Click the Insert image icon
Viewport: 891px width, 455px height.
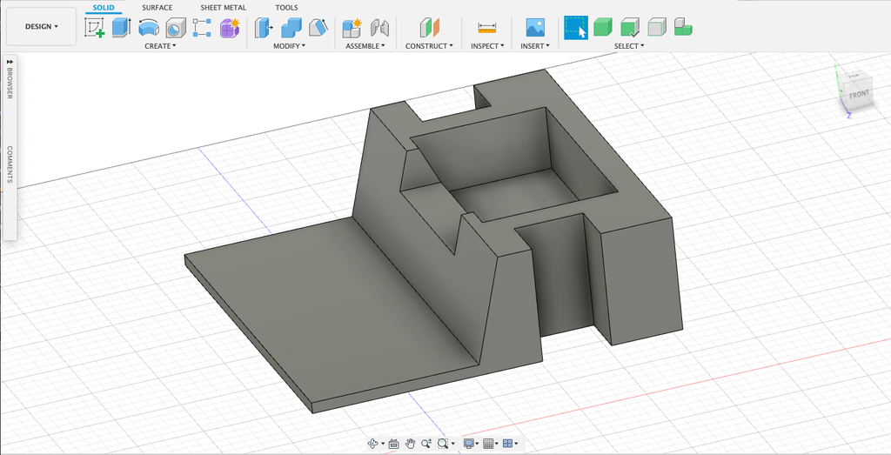click(x=534, y=28)
